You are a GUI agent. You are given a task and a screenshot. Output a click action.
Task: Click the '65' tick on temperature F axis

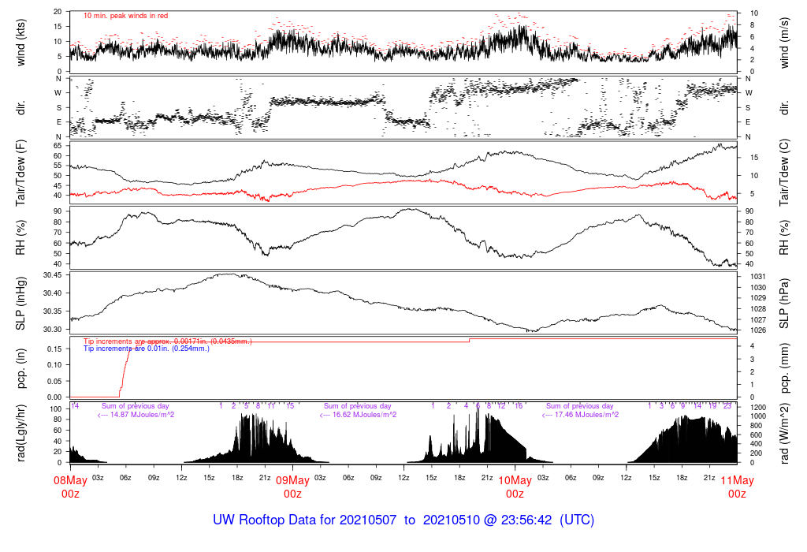[58, 146]
